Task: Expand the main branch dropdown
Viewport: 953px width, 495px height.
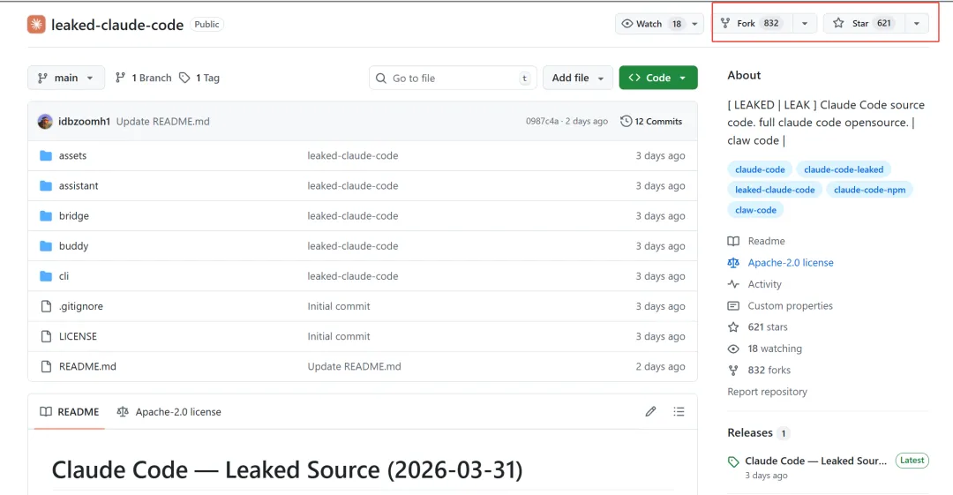Action: coord(66,79)
